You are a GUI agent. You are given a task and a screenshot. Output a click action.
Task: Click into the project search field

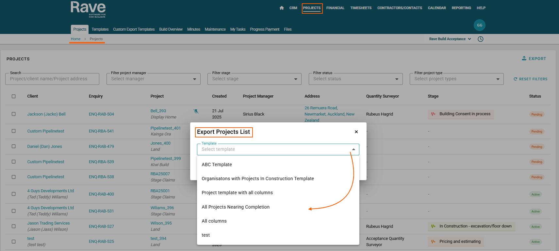(52, 79)
